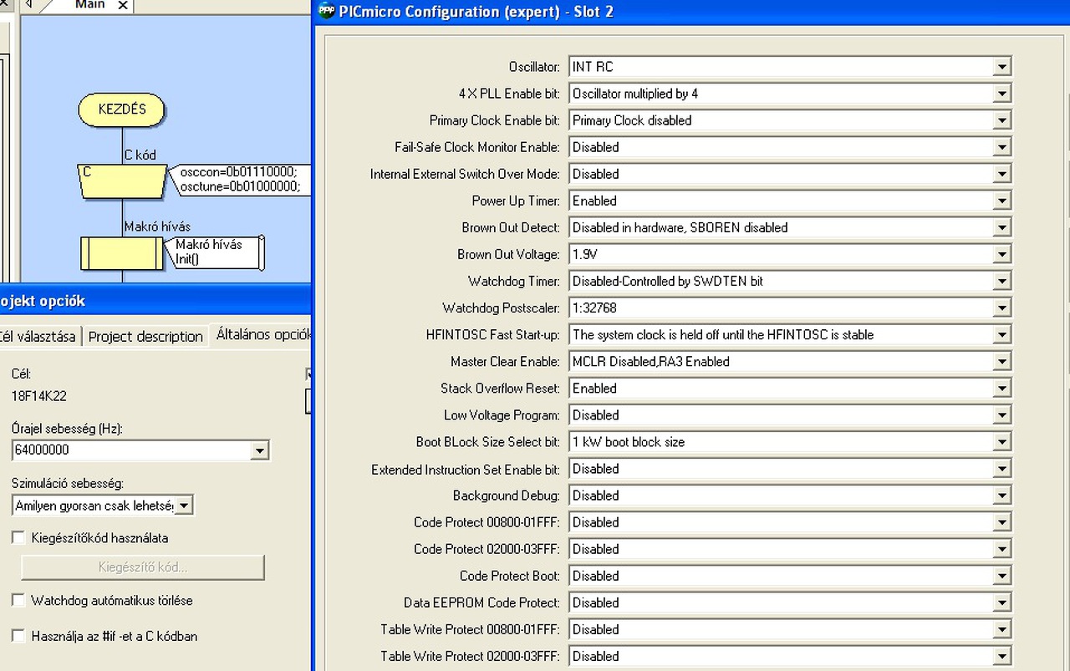The height and width of the screenshot is (671, 1070).
Task: Select the yellow macro call block icon
Action: tap(122, 252)
